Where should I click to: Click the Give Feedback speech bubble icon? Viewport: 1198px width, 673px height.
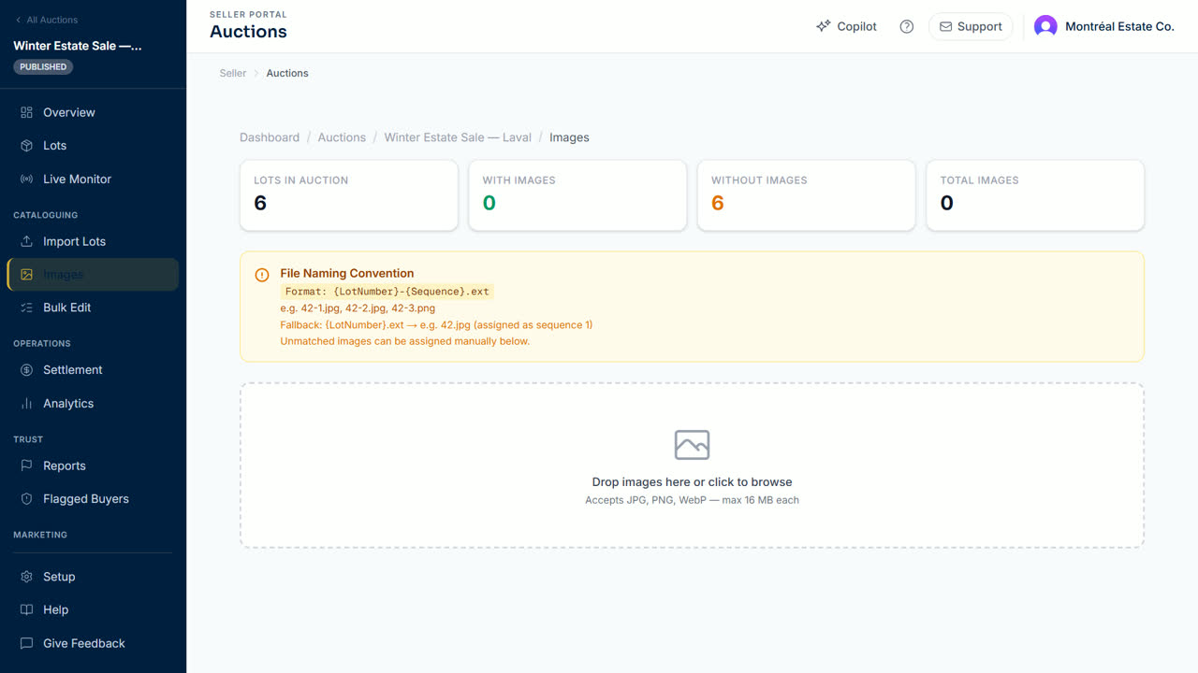click(26, 643)
